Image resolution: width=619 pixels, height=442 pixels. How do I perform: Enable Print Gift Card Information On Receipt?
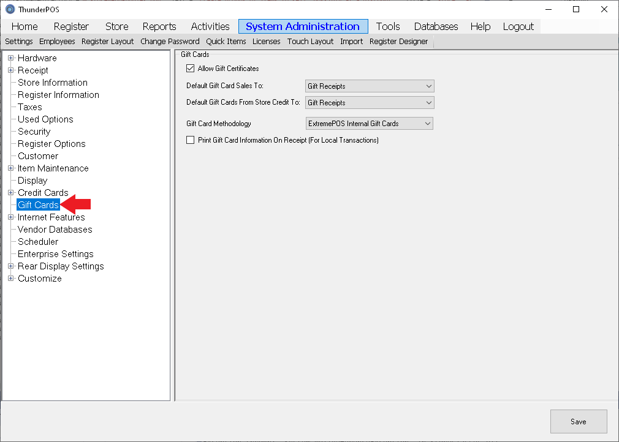[190, 140]
